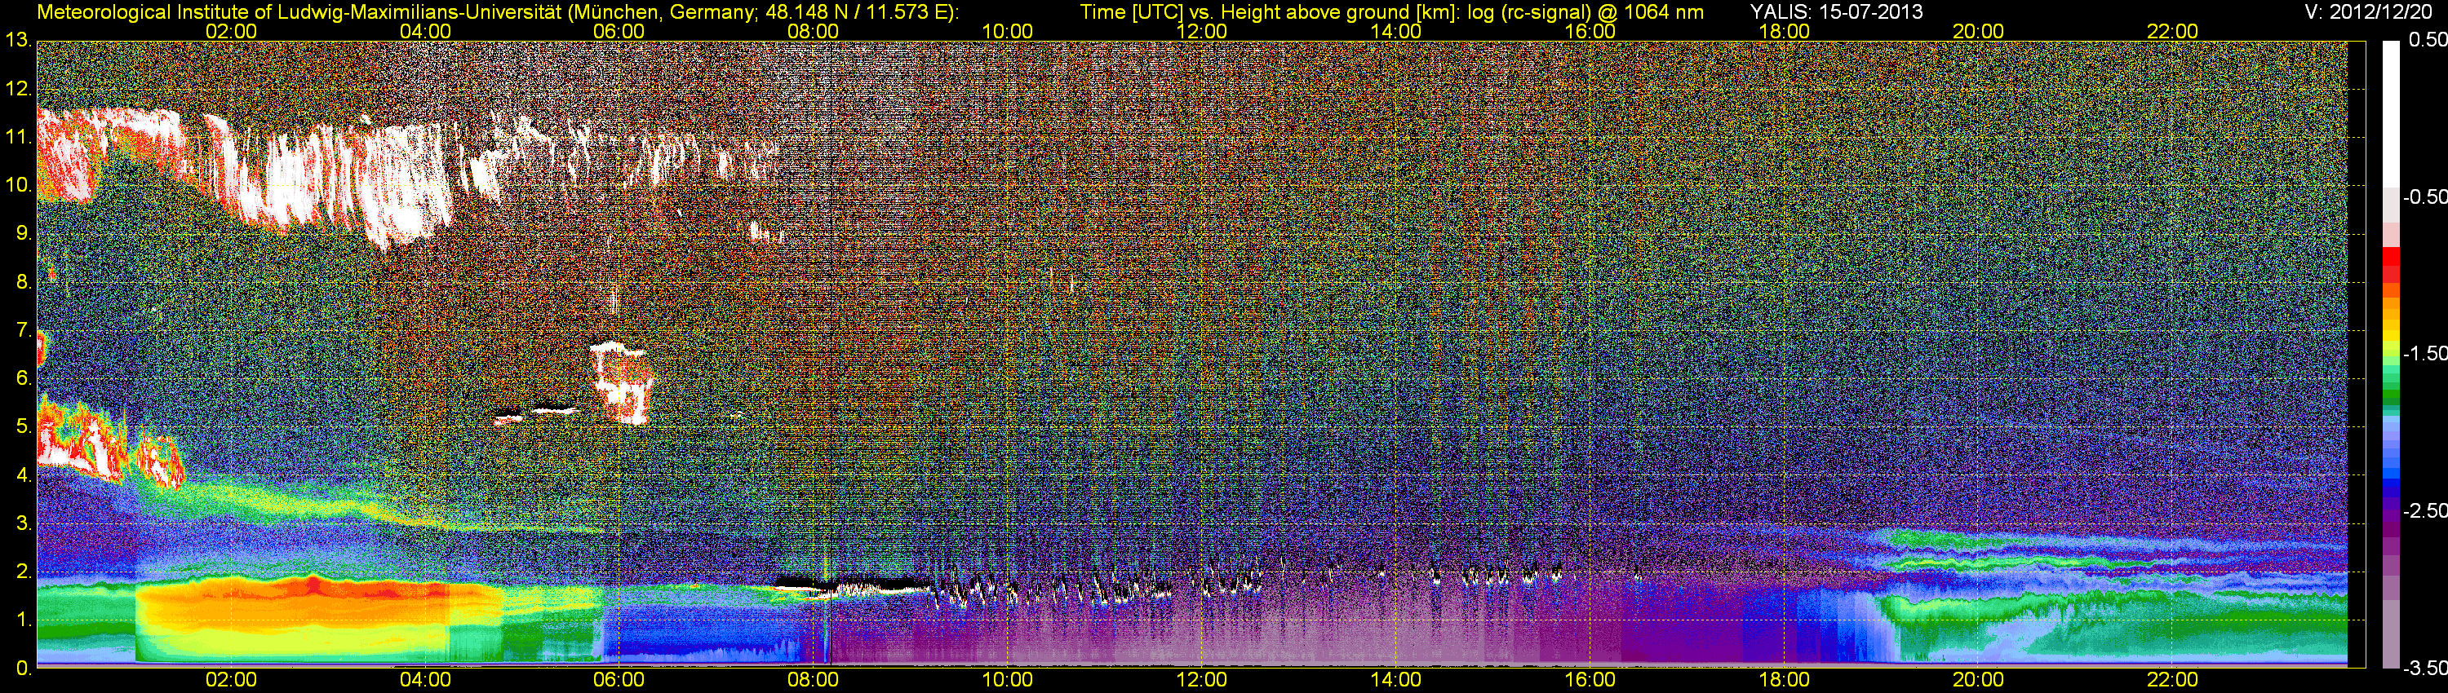The width and height of the screenshot is (2448, 693).
Task: Select the 12:00 label on the top time axis
Action: [1202, 31]
